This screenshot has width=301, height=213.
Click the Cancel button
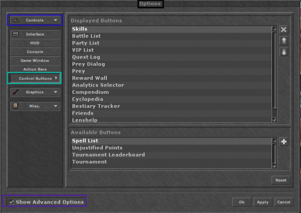(283, 202)
